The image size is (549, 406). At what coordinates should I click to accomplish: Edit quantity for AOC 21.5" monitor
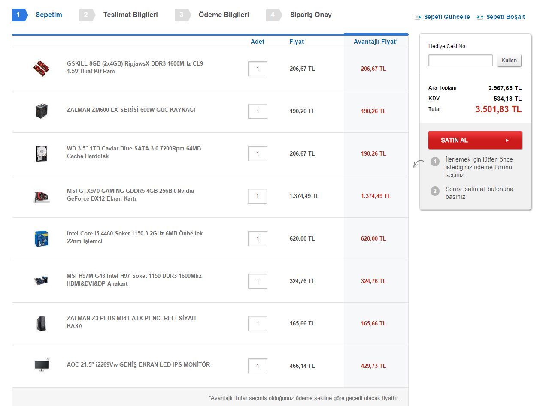click(x=258, y=366)
